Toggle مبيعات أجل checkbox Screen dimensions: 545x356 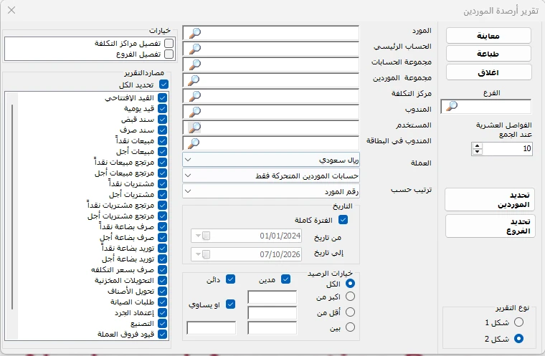(x=162, y=152)
